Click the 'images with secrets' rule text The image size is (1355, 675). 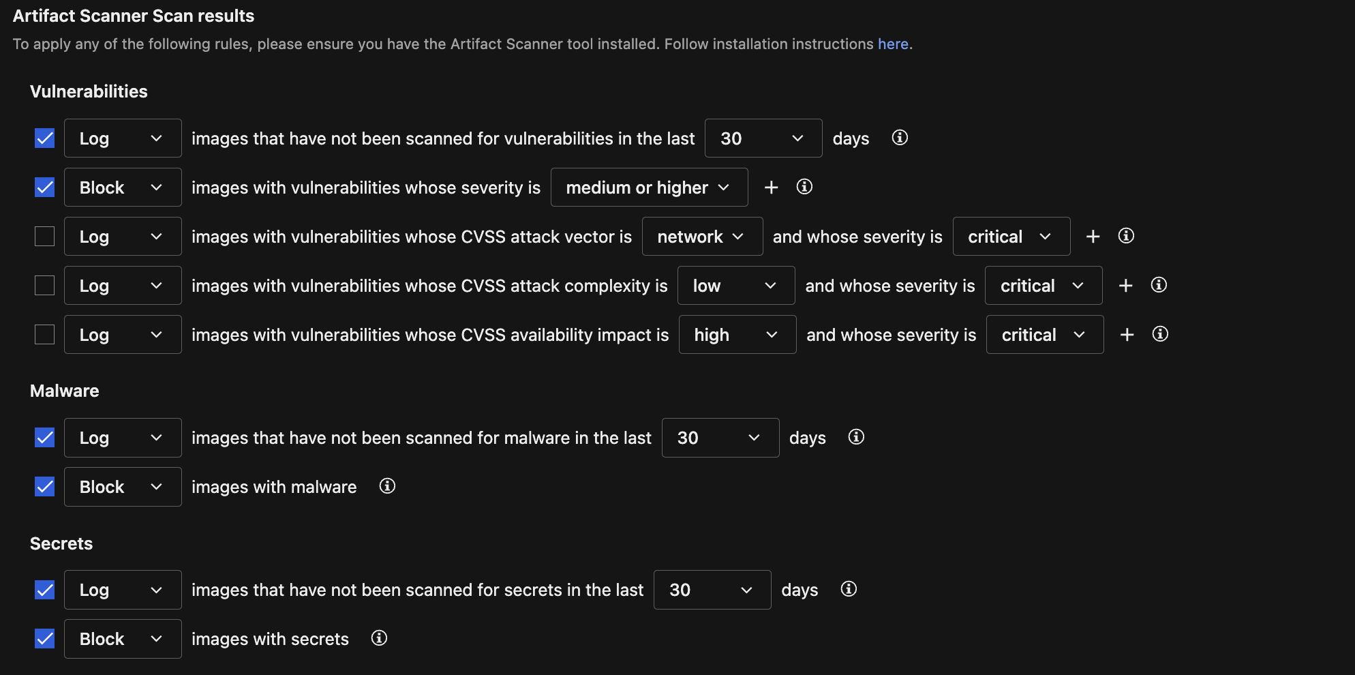pyautogui.click(x=270, y=639)
